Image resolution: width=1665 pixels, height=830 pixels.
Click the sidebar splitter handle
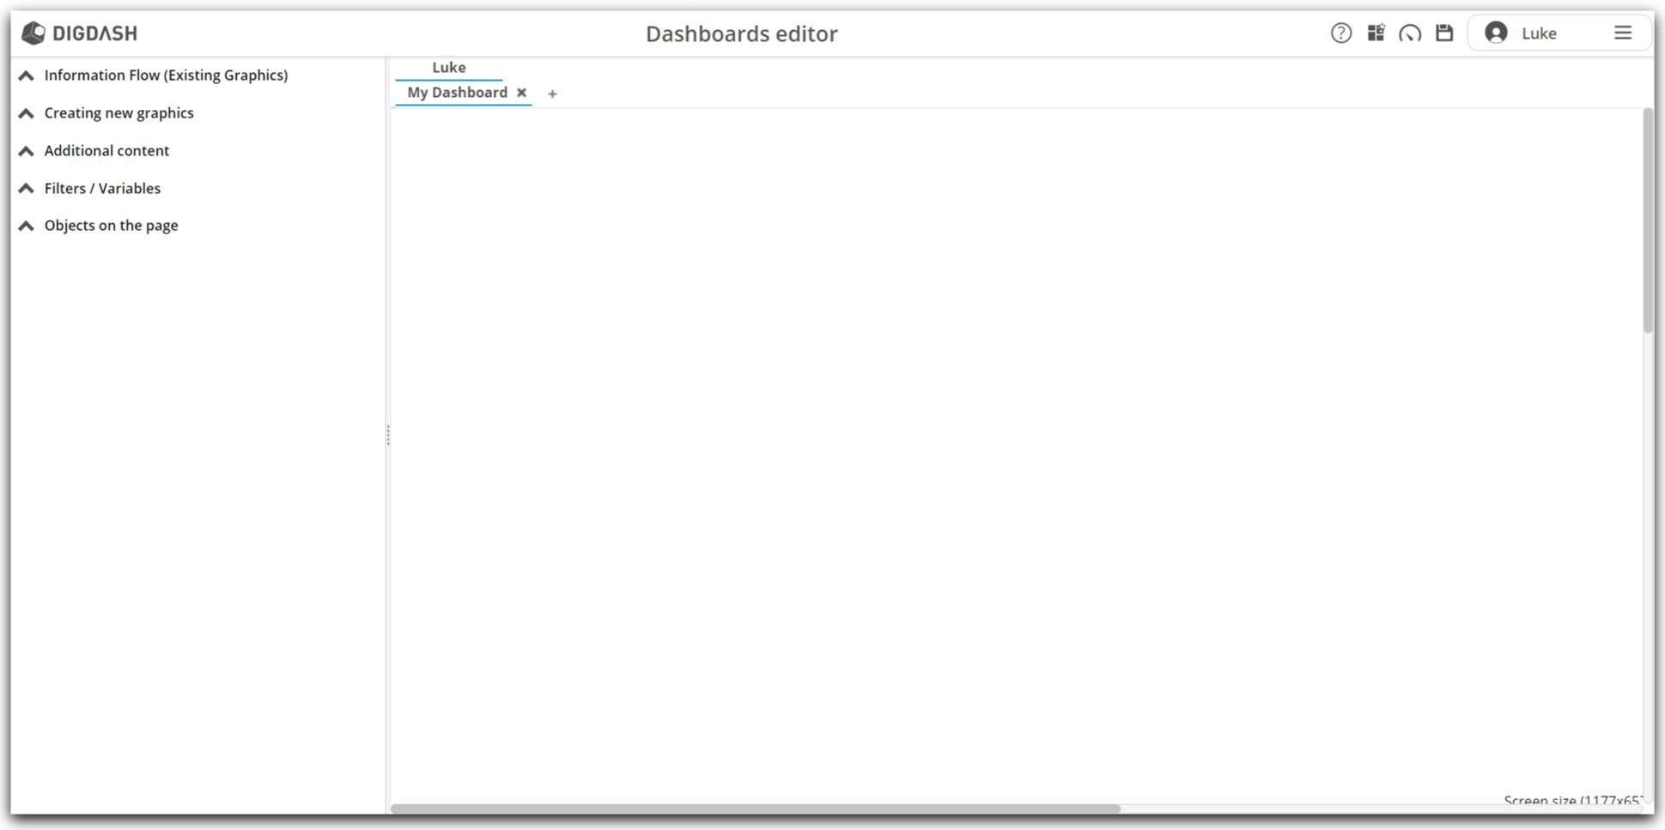(388, 435)
